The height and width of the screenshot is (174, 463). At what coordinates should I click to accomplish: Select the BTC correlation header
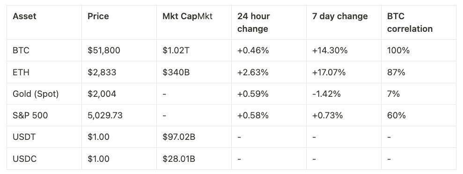(x=410, y=22)
